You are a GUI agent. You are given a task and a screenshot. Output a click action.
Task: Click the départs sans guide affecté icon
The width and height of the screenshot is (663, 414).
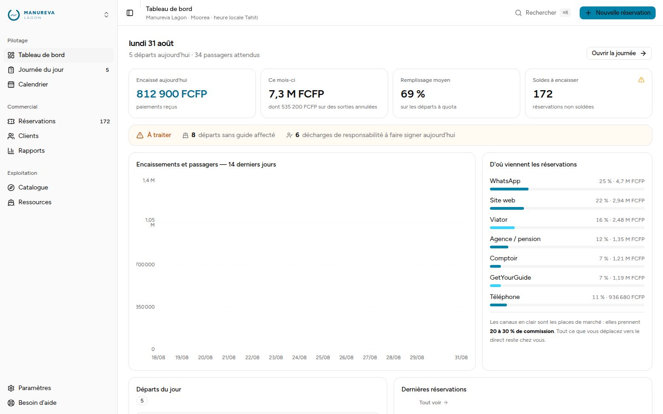click(186, 135)
